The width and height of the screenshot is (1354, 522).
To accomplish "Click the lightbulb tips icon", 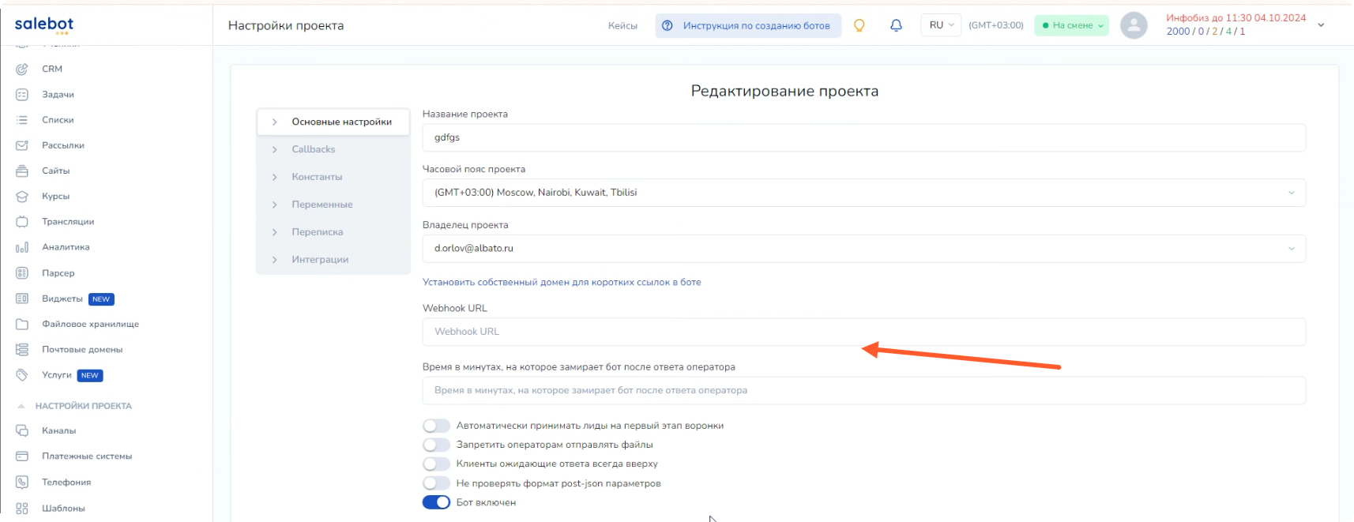I will 859,25.
